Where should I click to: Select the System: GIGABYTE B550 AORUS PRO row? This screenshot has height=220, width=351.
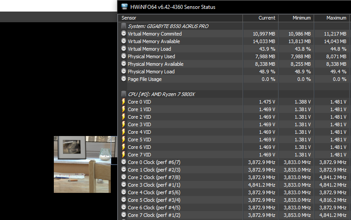coord(234,26)
